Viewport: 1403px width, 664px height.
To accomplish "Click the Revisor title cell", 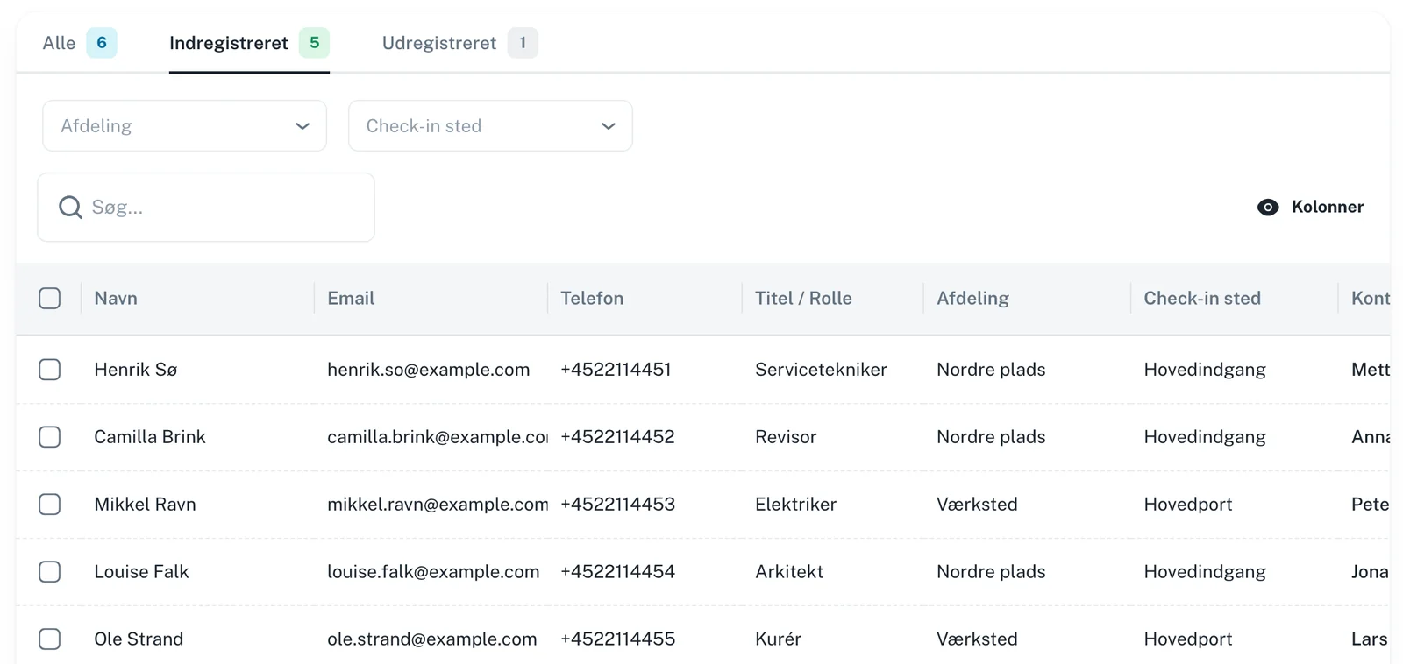I will [786, 437].
